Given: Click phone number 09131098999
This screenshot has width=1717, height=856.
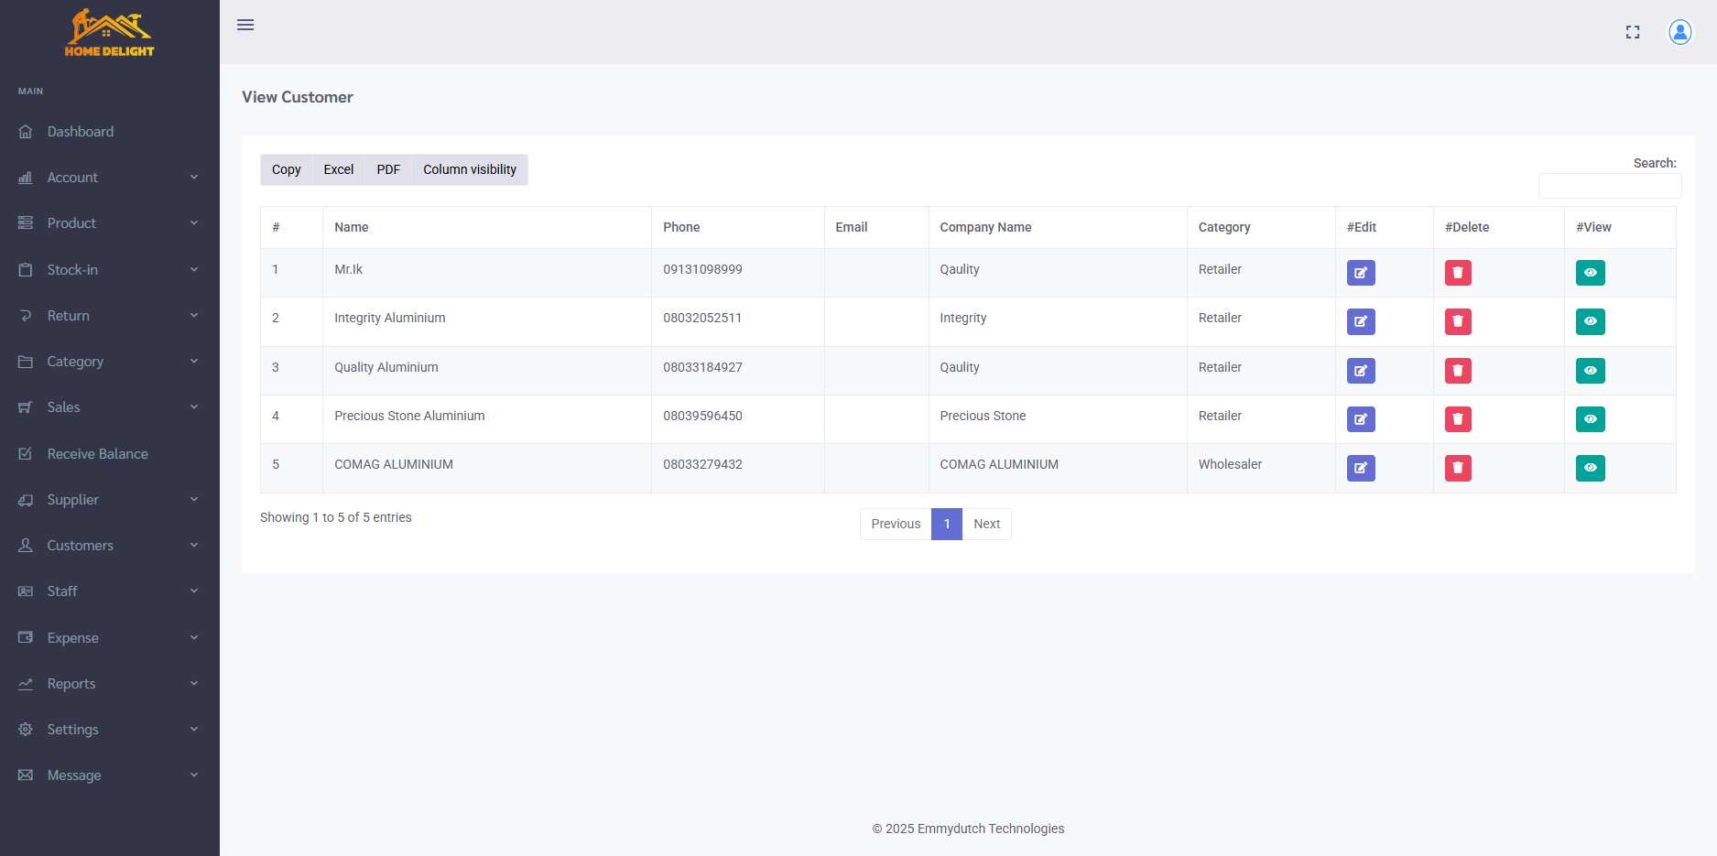Looking at the screenshot, I should click(x=702, y=269).
